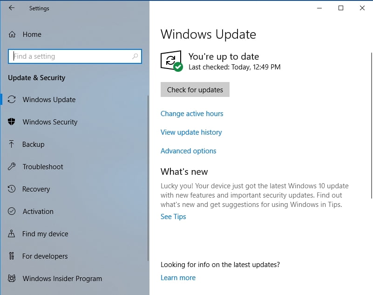Click the 'Windows Update' page title
This screenshot has width=373, height=295.
208,34
